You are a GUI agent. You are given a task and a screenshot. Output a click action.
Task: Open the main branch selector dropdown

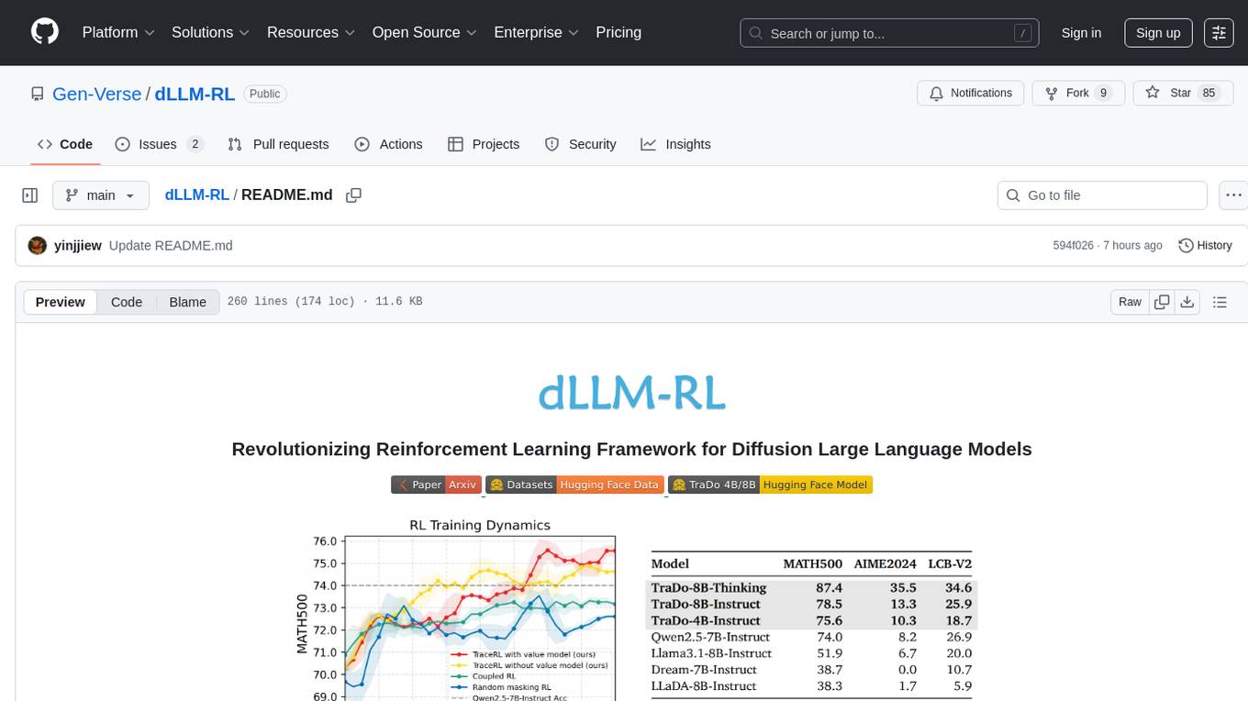[x=100, y=195]
